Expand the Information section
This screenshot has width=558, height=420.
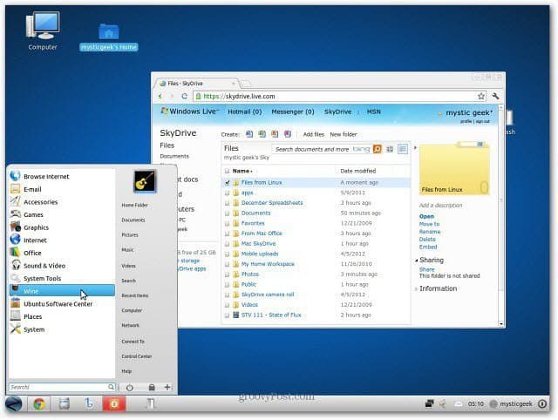coord(417,288)
